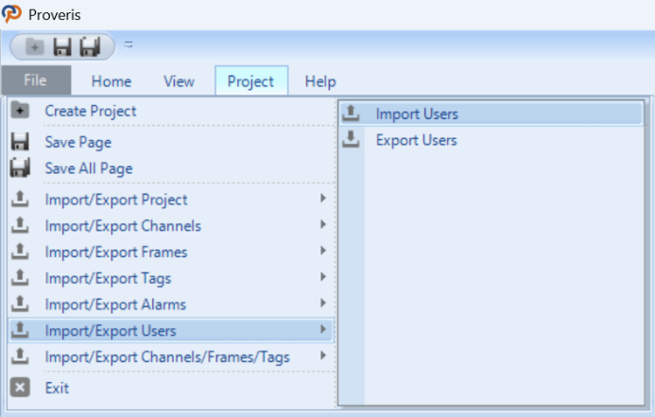
Task: Click the Save All Page icon
Action: 20,168
